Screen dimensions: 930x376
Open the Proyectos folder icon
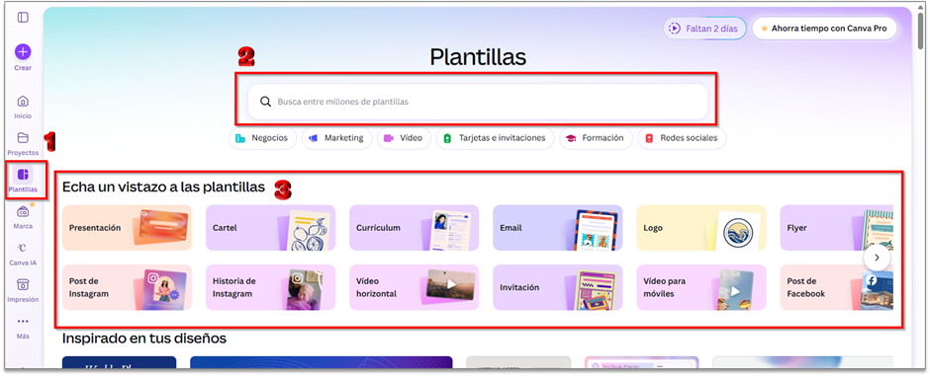click(x=23, y=138)
